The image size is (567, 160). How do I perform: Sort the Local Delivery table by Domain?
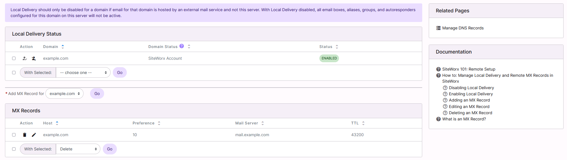click(x=63, y=47)
